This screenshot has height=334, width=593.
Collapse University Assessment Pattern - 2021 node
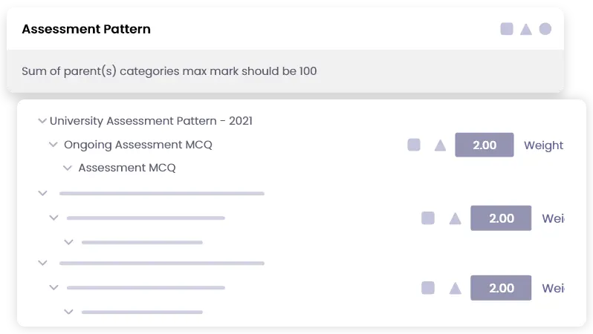[42, 121]
